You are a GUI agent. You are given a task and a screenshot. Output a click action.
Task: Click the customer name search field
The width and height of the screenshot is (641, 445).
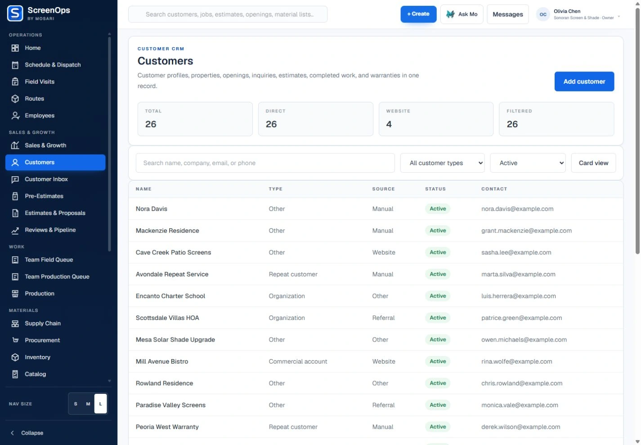click(265, 163)
